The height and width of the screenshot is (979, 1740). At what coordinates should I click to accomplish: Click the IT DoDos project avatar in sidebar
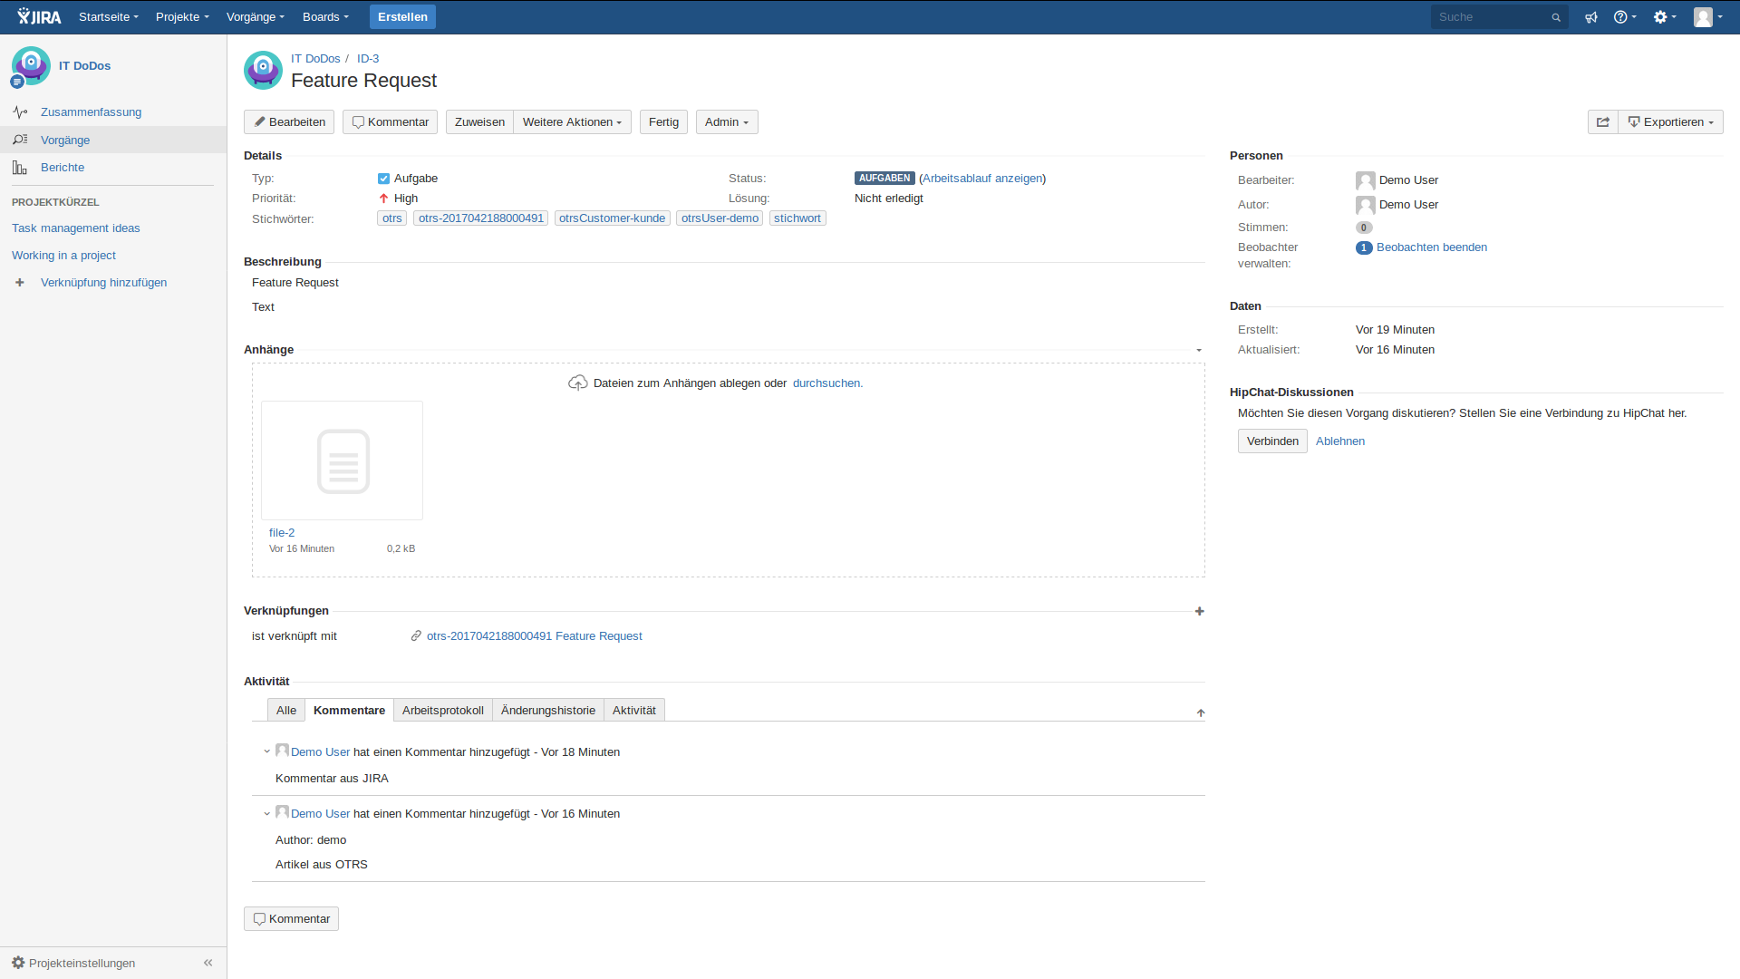[x=31, y=66]
